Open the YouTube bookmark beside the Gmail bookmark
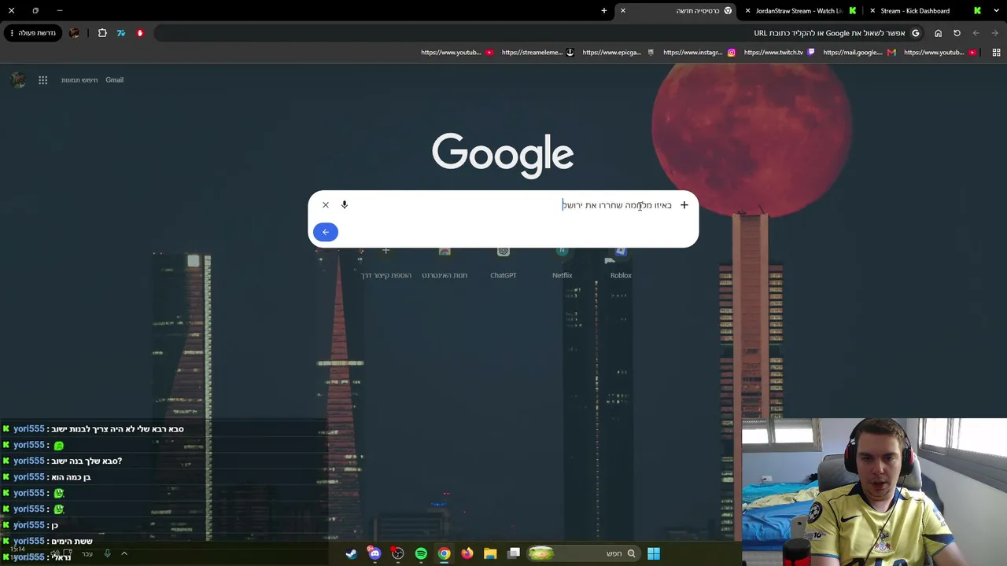This screenshot has height=566, width=1007. pos(940,53)
